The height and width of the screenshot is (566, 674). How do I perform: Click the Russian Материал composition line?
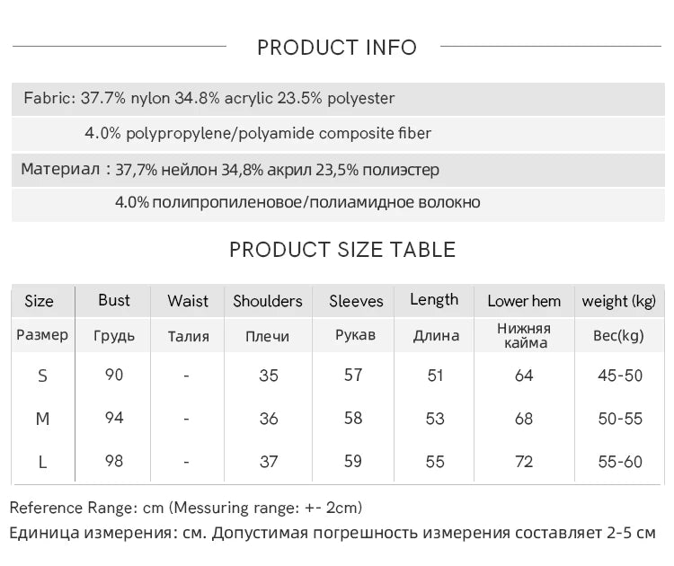tap(230, 169)
